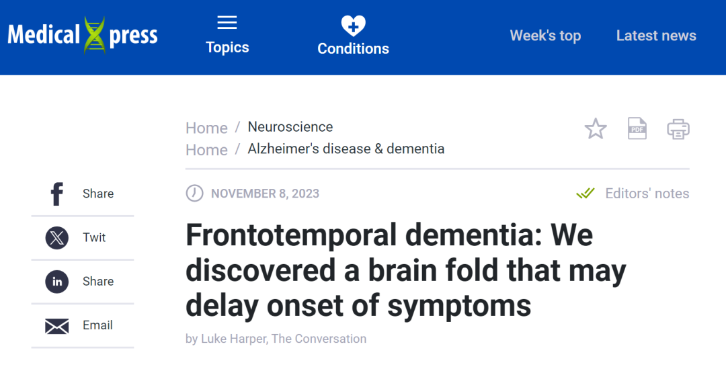Screen dimensions: 726x369
Task: Click the first Home breadcrumb link
Action: coord(206,128)
